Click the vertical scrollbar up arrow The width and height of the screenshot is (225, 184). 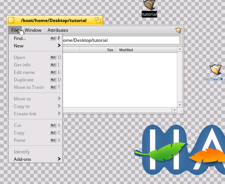[180, 50]
